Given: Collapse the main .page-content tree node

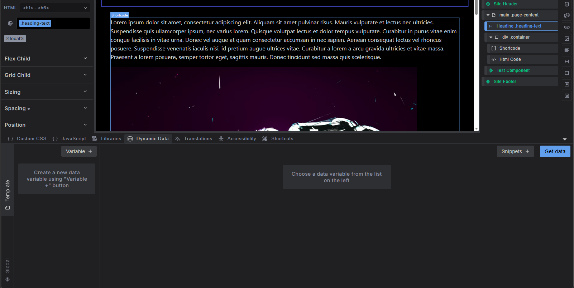Looking at the screenshot, I should click(488, 15).
